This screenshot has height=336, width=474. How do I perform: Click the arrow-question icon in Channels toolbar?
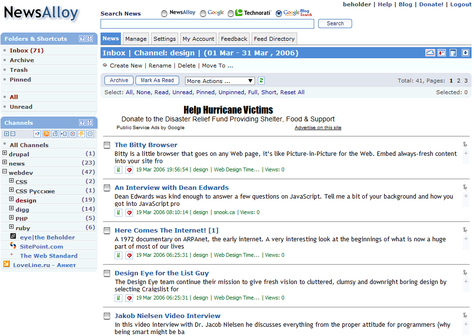(x=37, y=134)
